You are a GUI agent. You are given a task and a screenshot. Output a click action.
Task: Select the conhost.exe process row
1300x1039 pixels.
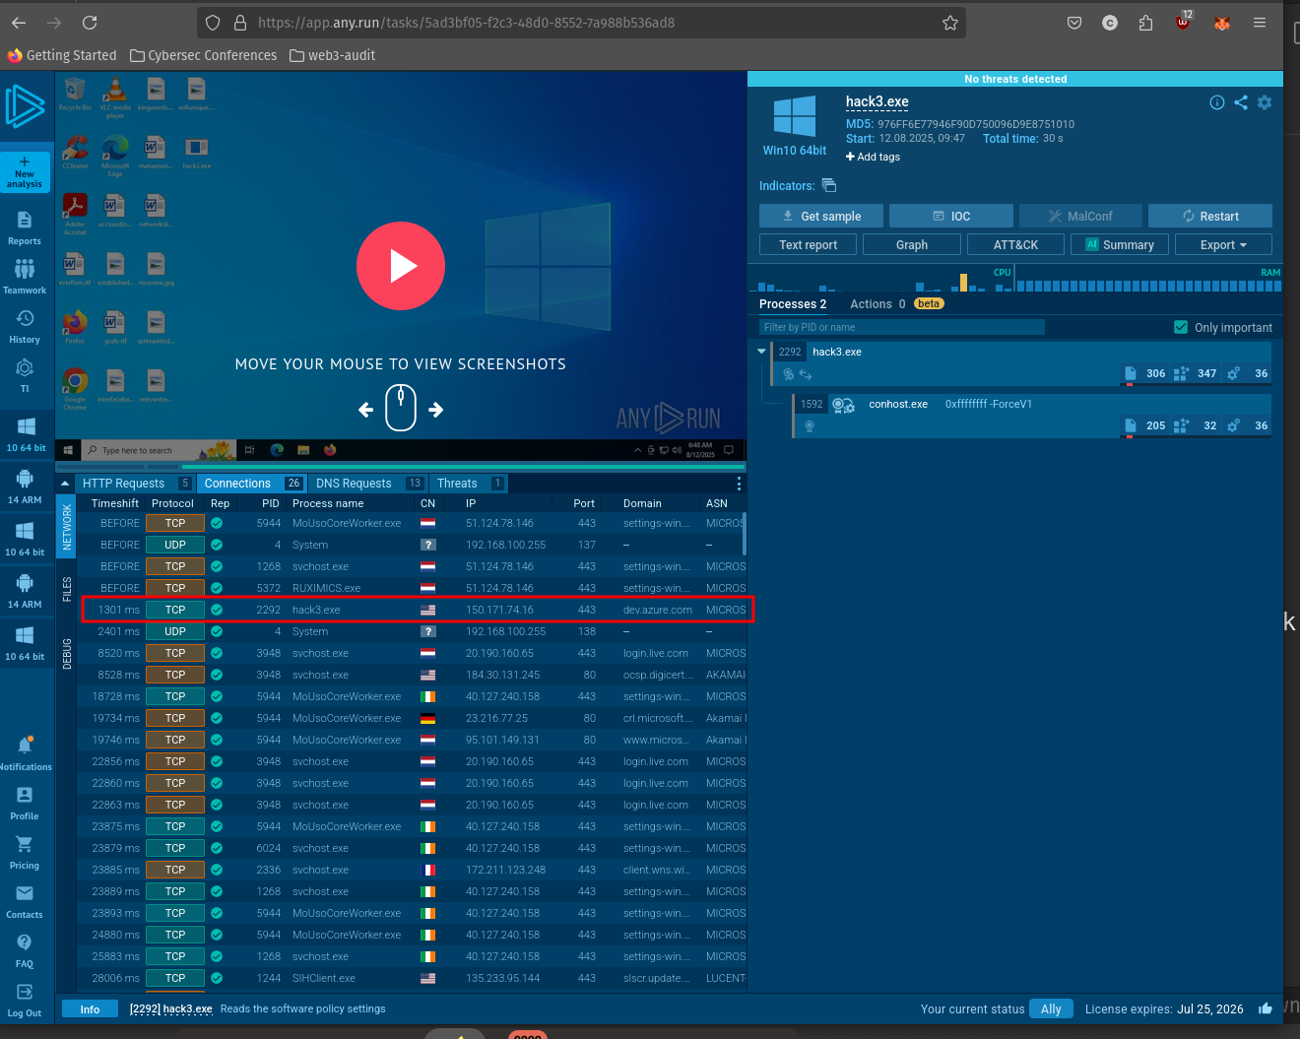tap(1032, 415)
